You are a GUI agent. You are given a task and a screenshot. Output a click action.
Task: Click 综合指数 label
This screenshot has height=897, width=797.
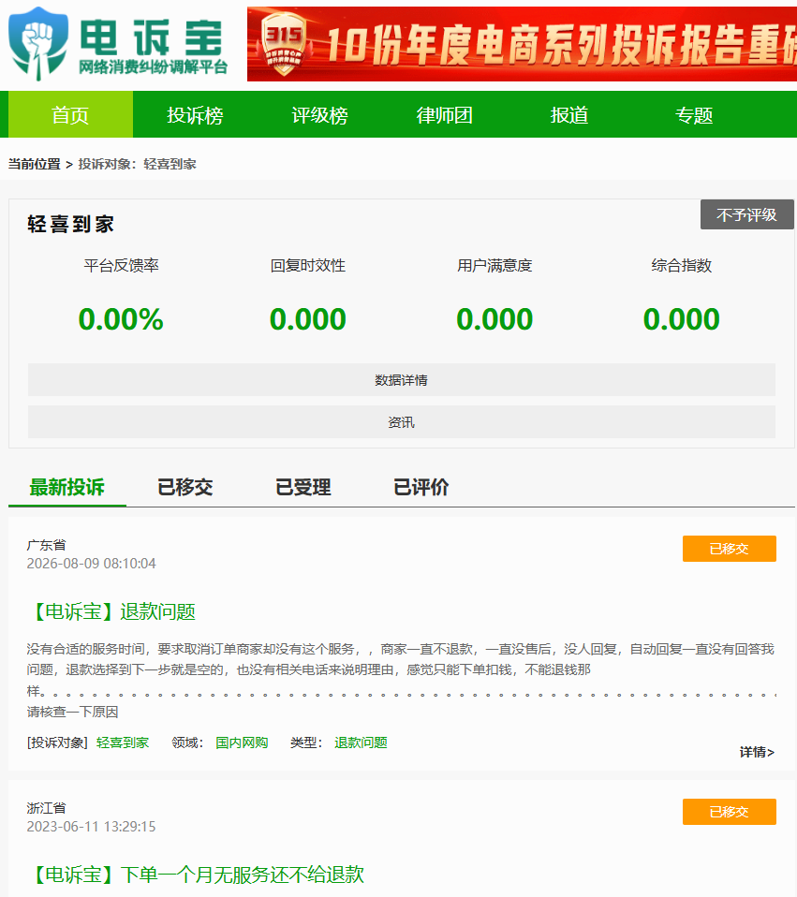(682, 265)
